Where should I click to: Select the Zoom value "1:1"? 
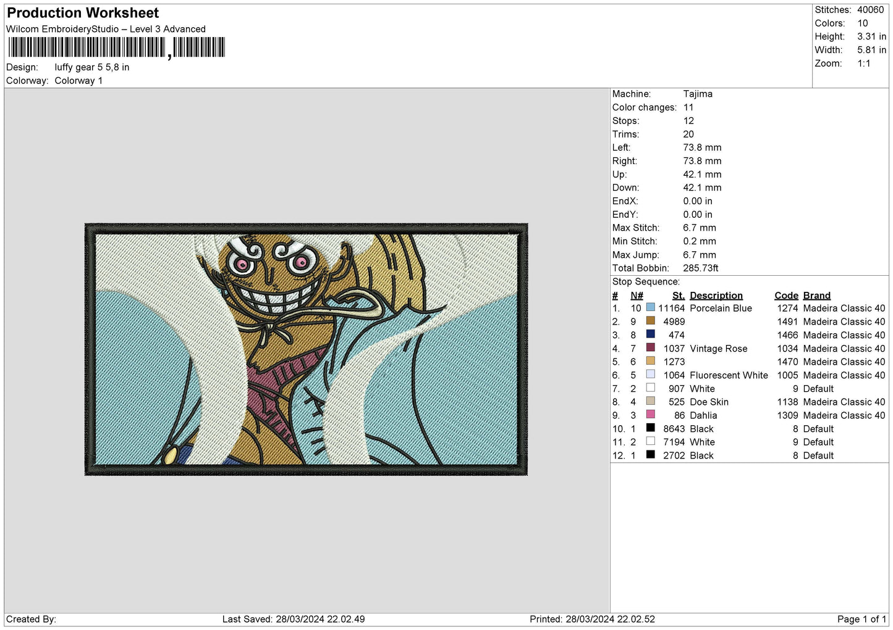point(864,64)
